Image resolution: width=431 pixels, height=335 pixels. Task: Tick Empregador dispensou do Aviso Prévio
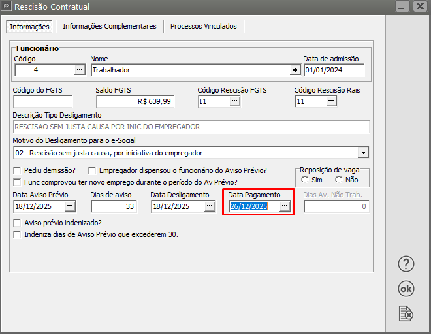(93, 170)
